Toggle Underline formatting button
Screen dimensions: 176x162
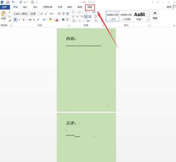point(24,20)
